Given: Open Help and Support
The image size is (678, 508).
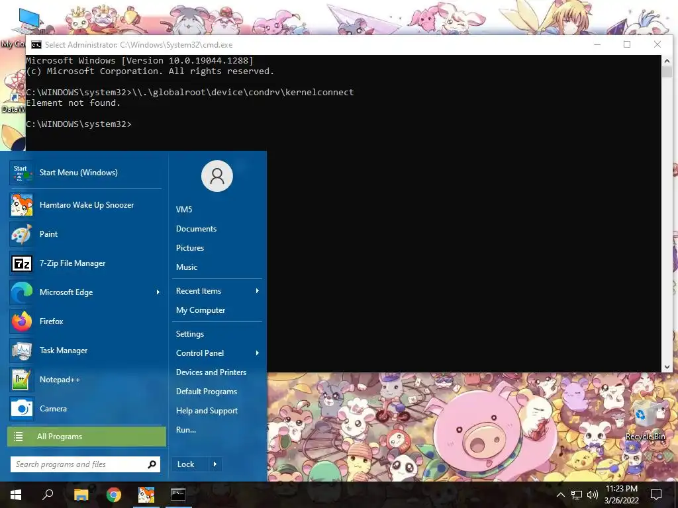Looking at the screenshot, I should click(207, 411).
